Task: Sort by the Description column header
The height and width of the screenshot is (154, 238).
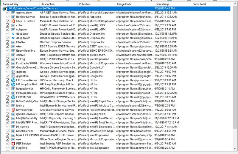Action: 58,4
